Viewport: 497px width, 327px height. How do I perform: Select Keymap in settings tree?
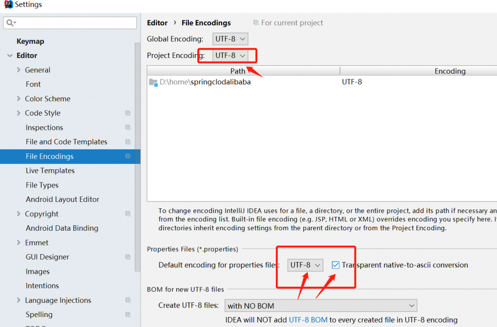click(x=30, y=41)
